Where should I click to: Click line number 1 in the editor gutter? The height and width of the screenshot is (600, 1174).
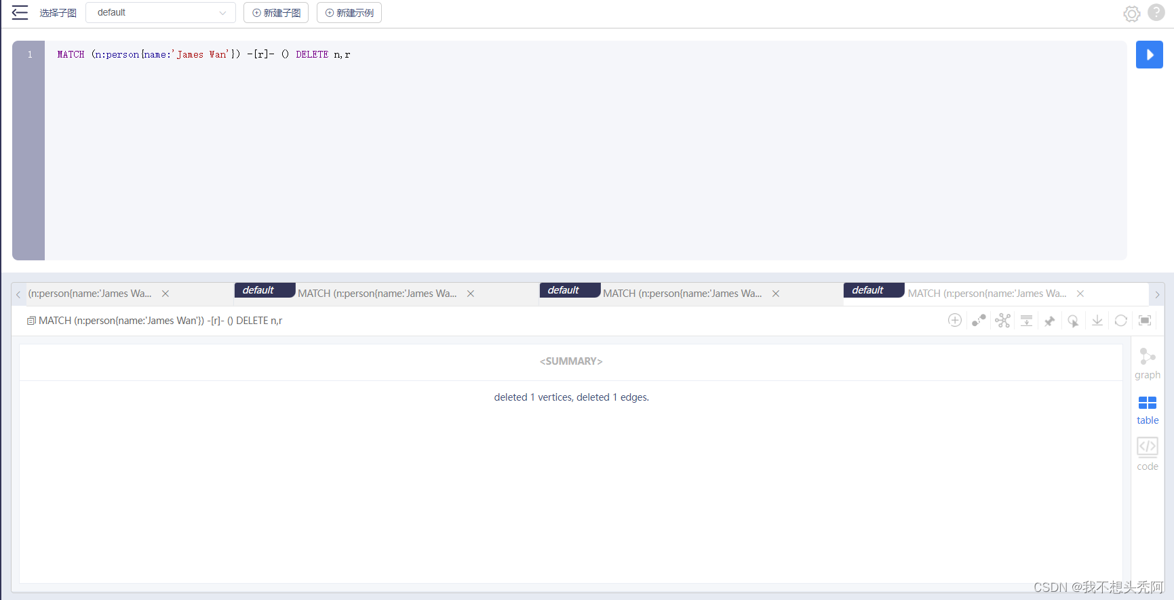tap(30, 55)
